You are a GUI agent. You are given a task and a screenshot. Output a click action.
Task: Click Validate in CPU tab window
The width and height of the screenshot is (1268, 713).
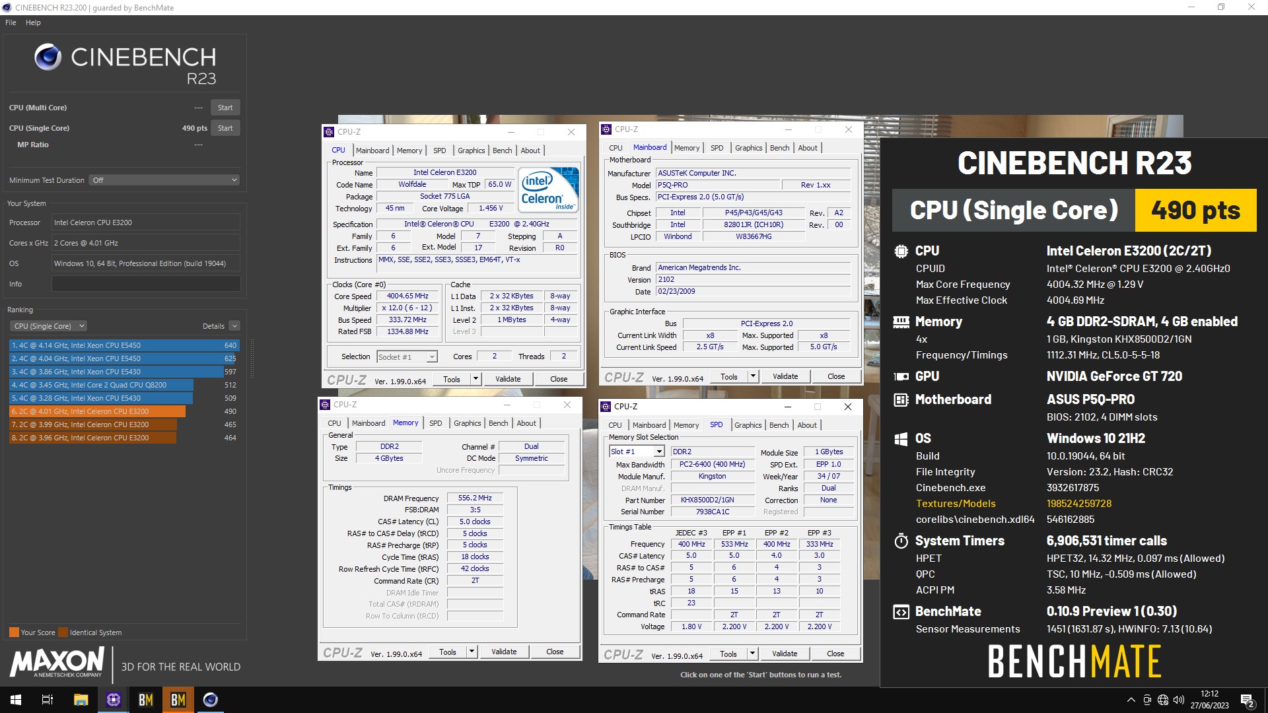(508, 379)
